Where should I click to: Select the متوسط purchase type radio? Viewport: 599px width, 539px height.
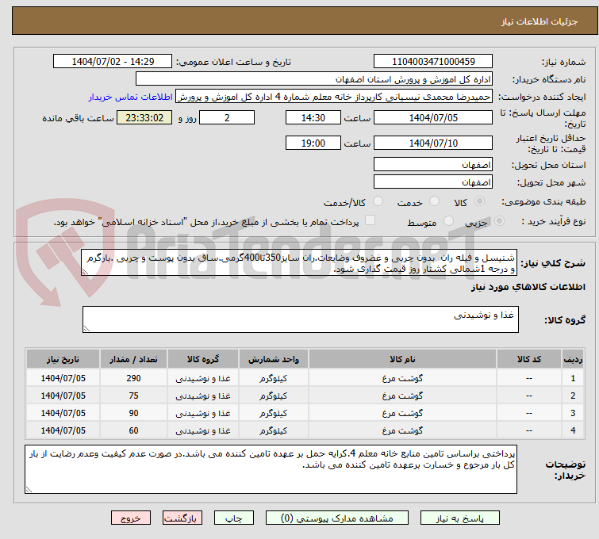[x=450, y=222]
